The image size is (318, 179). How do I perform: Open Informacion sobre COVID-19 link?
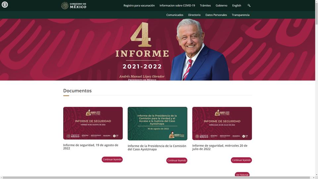pyautogui.click(x=177, y=6)
